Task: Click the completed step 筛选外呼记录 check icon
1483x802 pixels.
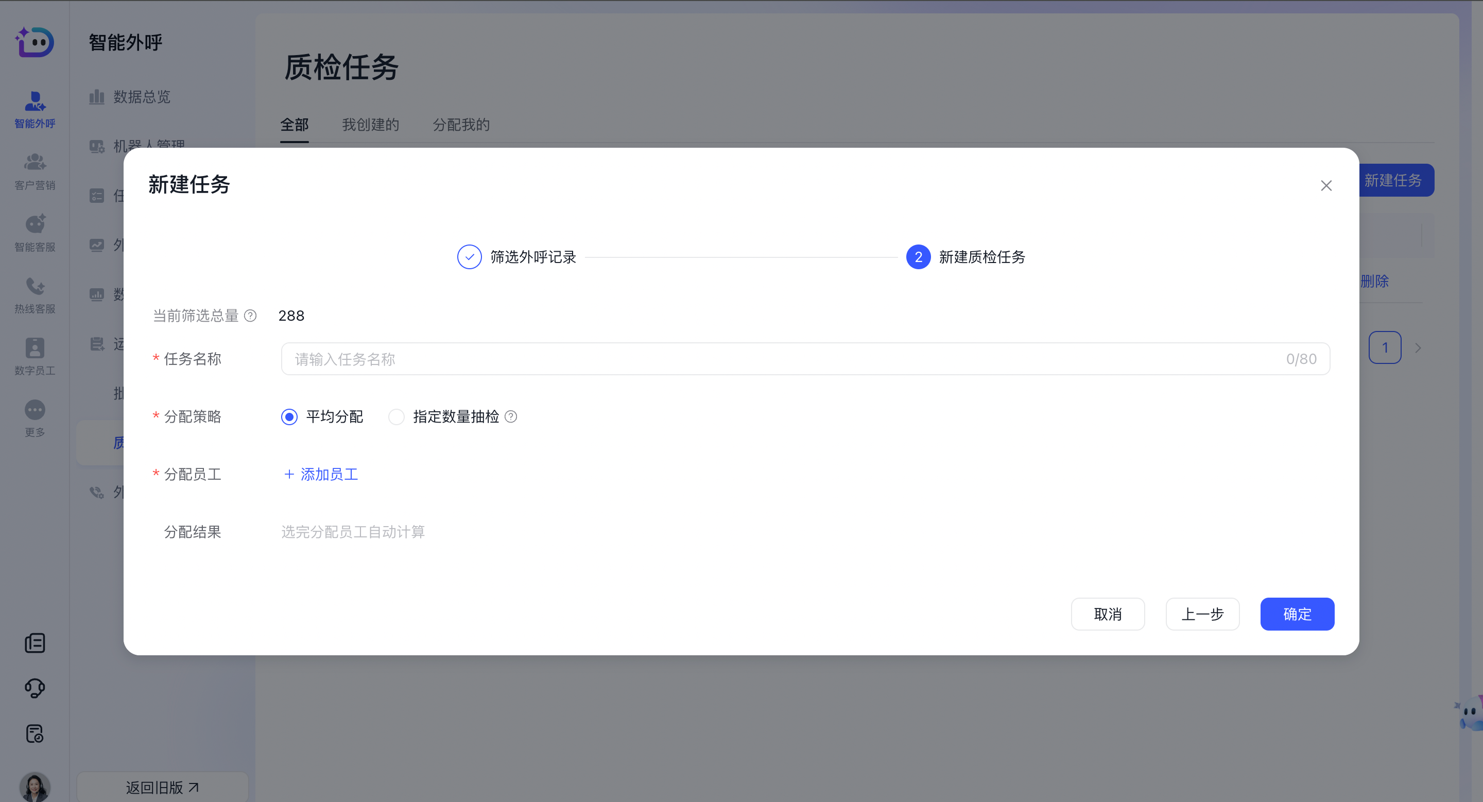Action: coord(470,256)
